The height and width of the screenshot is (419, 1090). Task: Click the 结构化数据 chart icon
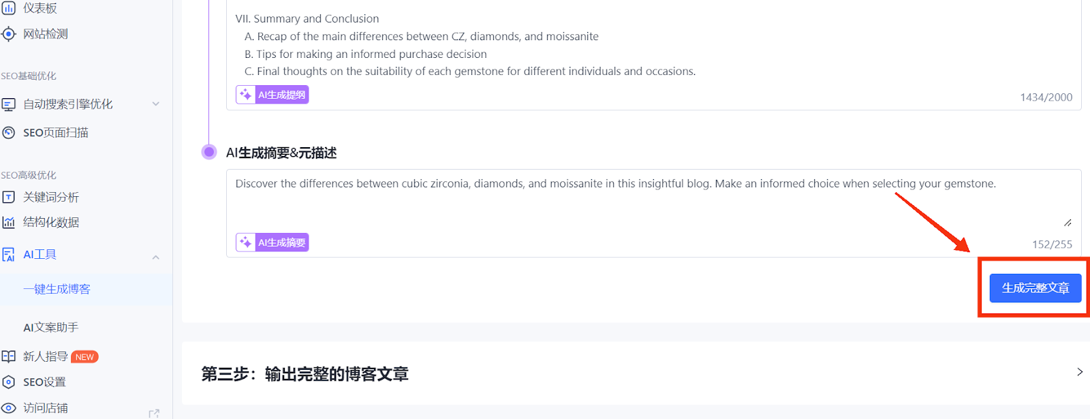(x=8, y=222)
